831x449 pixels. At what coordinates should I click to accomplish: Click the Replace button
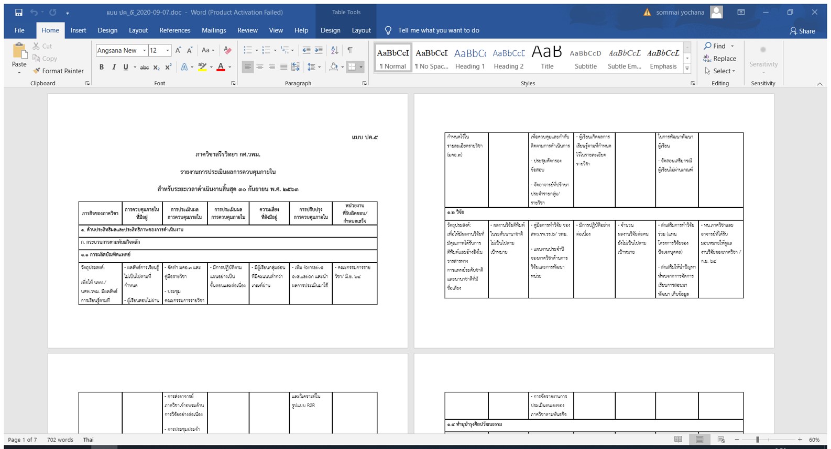(x=720, y=59)
